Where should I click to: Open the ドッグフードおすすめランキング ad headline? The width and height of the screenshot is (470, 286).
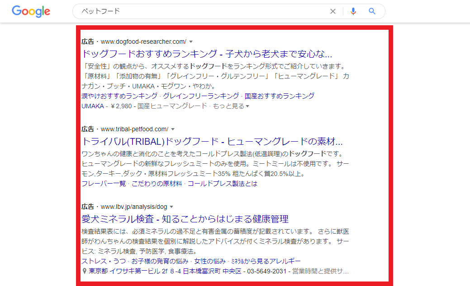point(207,54)
